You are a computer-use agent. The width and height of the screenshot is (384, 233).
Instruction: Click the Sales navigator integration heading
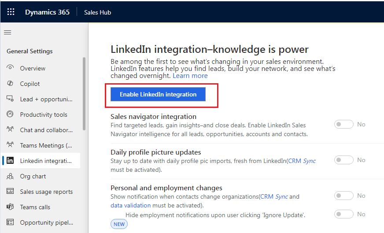[x=154, y=116]
